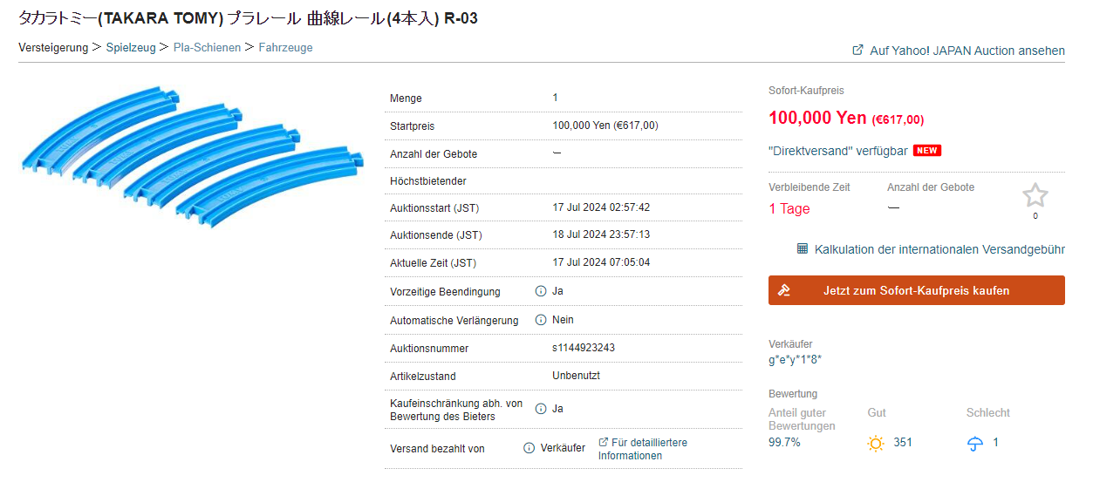Click the Höchstbietender label
The width and height of the screenshot is (1093, 489).
coord(428,181)
